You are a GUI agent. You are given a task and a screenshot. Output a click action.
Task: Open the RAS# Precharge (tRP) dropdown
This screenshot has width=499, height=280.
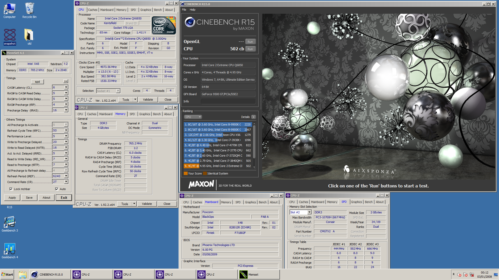coord(66,104)
